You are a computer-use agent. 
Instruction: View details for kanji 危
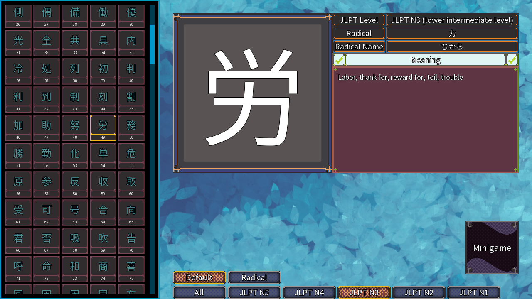click(131, 154)
